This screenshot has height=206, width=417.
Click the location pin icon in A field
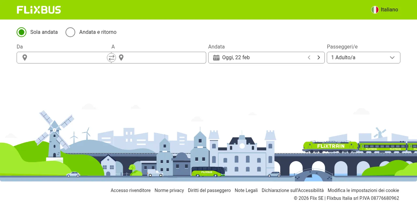coord(121,58)
